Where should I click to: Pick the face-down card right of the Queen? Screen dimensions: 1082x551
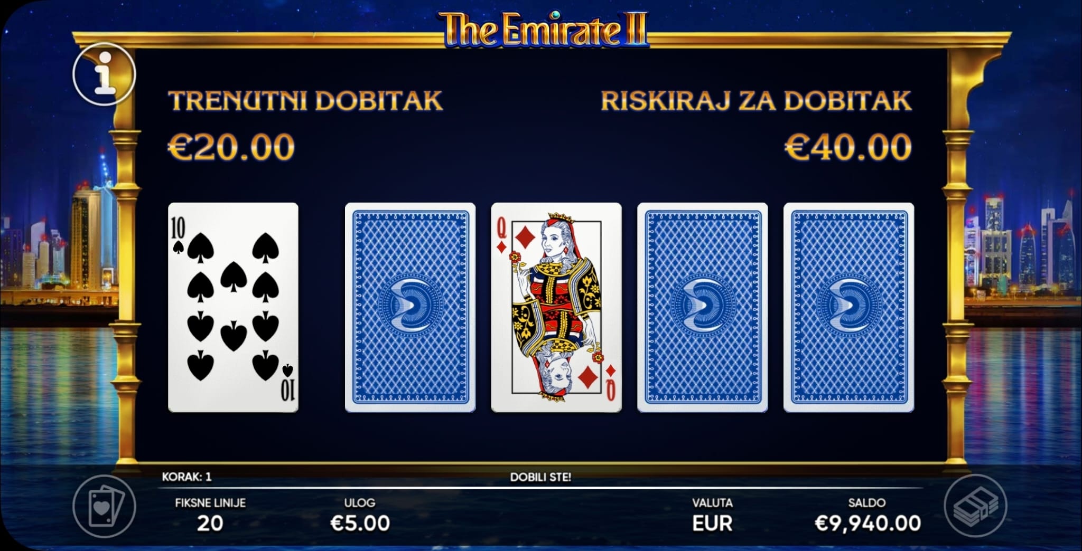coord(702,307)
